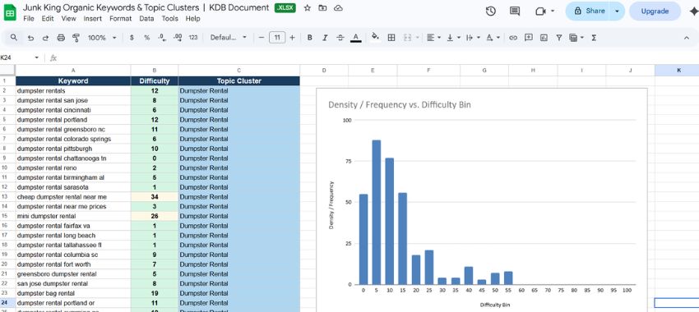Screen dimensions: 699x312
Task: Edit the font size field
Action: coord(277,38)
